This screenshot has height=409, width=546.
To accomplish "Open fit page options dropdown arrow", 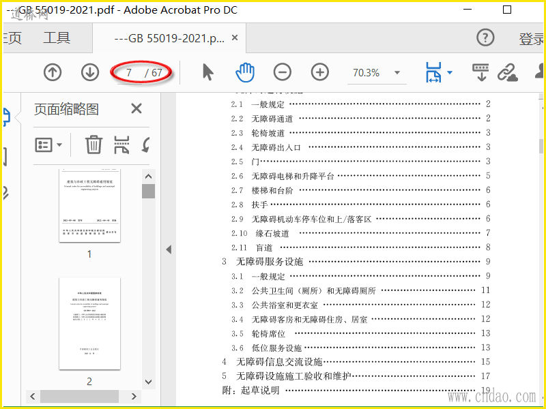I will (x=450, y=73).
